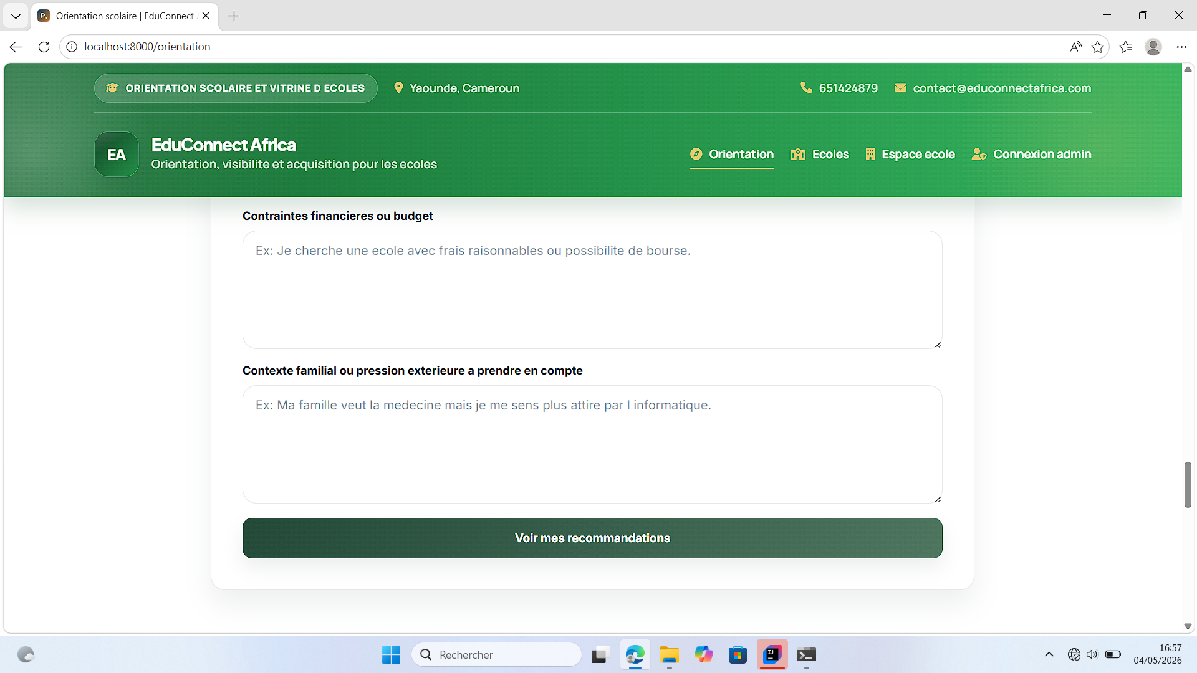Image resolution: width=1197 pixels, height=673 pixels.
Task: Go to the Orientation nav item
Action: [731, 154]
